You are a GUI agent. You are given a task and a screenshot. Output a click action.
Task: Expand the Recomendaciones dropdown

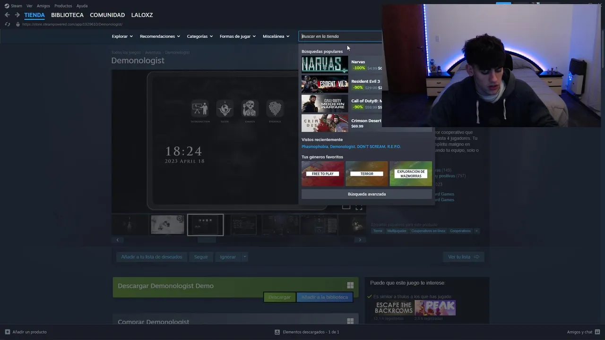[x=160, y=36]
